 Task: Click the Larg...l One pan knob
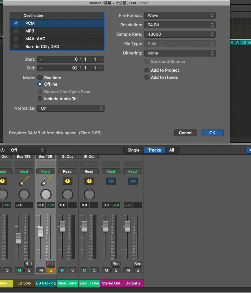[x=89, y=195]
